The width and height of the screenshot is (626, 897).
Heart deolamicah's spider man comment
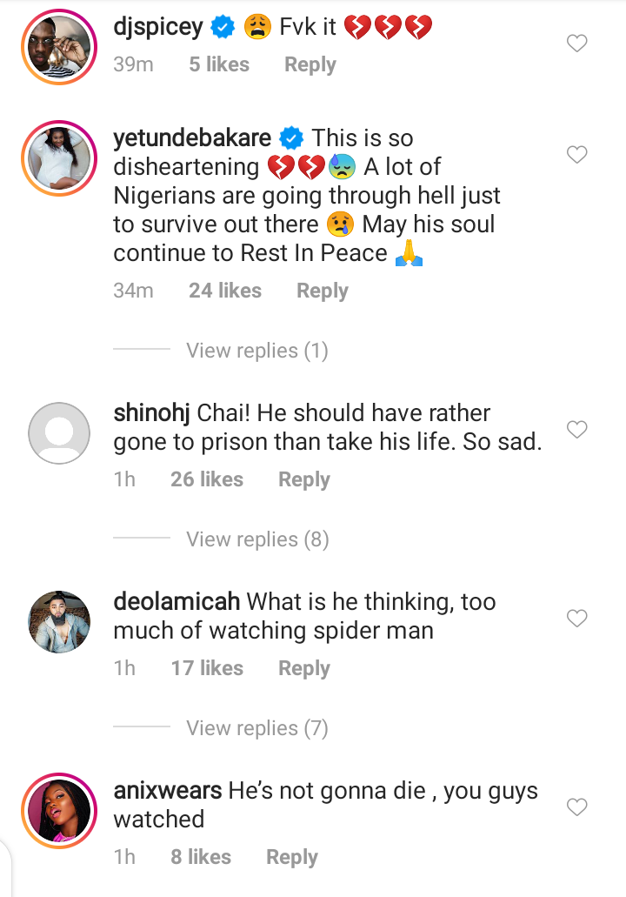tap(577, 619)
